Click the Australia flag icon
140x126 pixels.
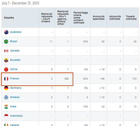pyautogui.click(x=6, y=32)
